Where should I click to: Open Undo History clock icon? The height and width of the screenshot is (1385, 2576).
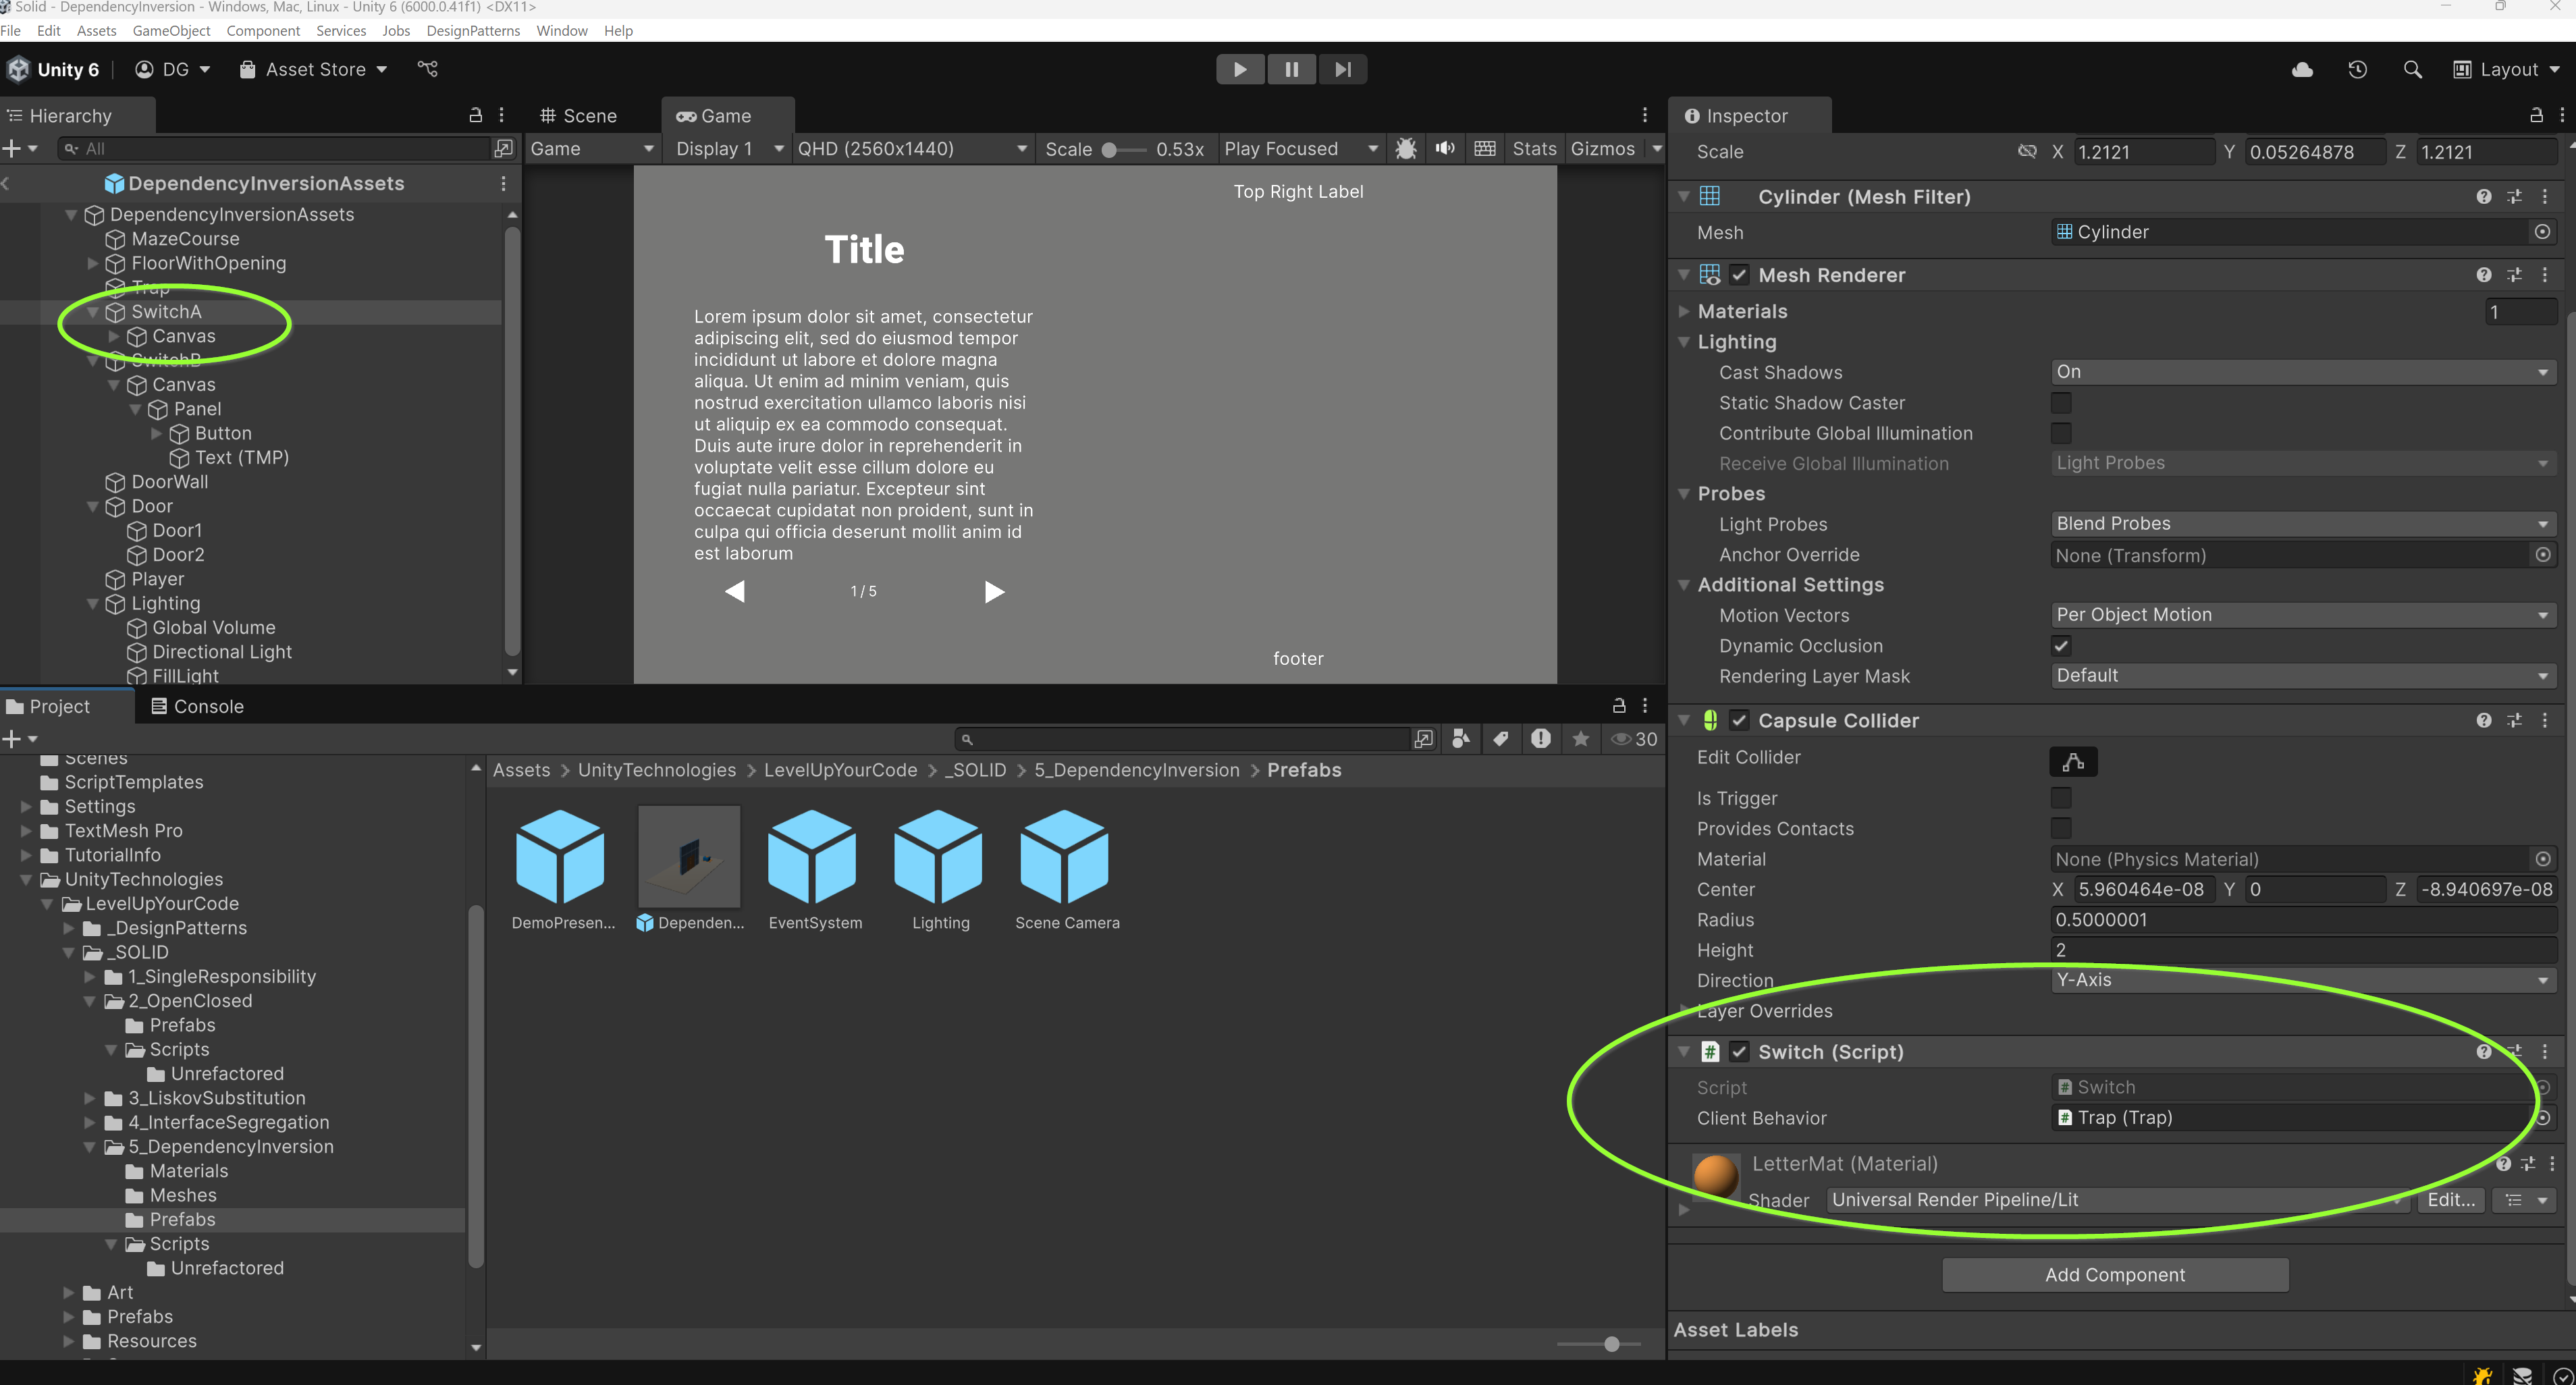pyautogui.click(x=2357, y=69)
